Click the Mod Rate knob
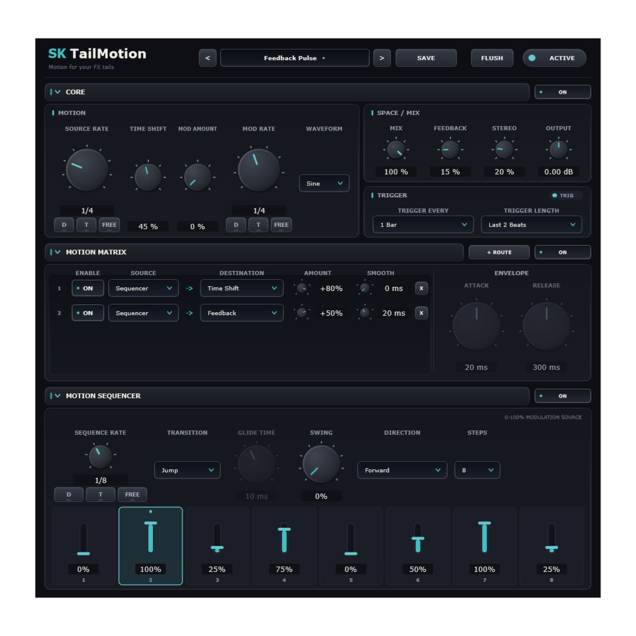 pyautogui.click(x=259, y=170)
